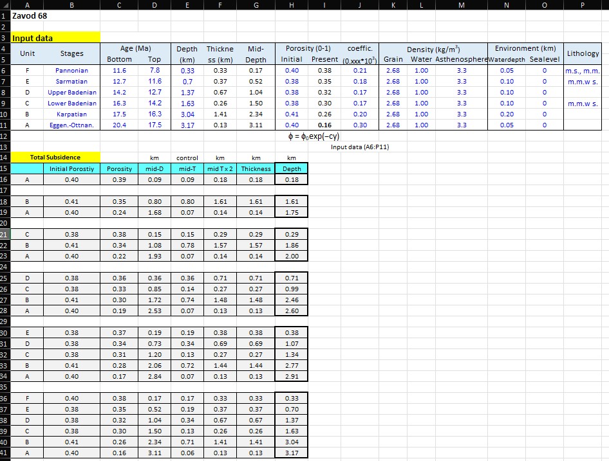The image size is (609, 461).
Task: Click the 'Initial Porostiy' column header
Action: click(72, 169)
